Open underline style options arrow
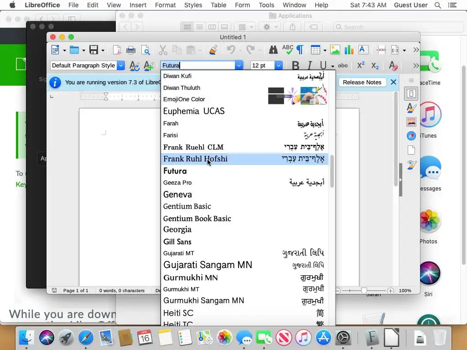Screen dimensions: 467x350 click(332, 66)
